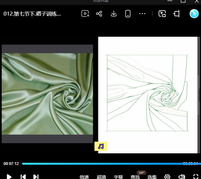Play the paused video

[x=9, y=177]
